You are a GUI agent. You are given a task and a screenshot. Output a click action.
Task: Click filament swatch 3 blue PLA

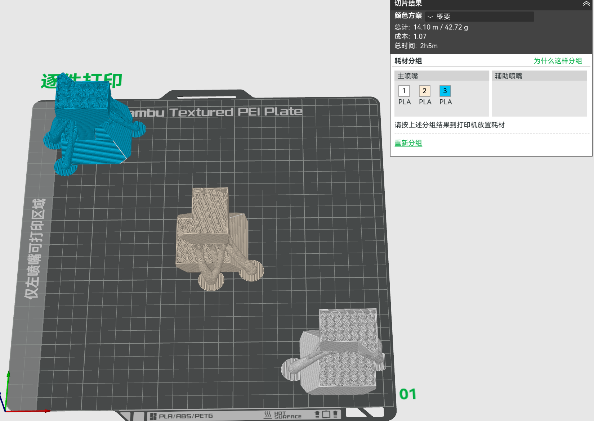point(445,91)
